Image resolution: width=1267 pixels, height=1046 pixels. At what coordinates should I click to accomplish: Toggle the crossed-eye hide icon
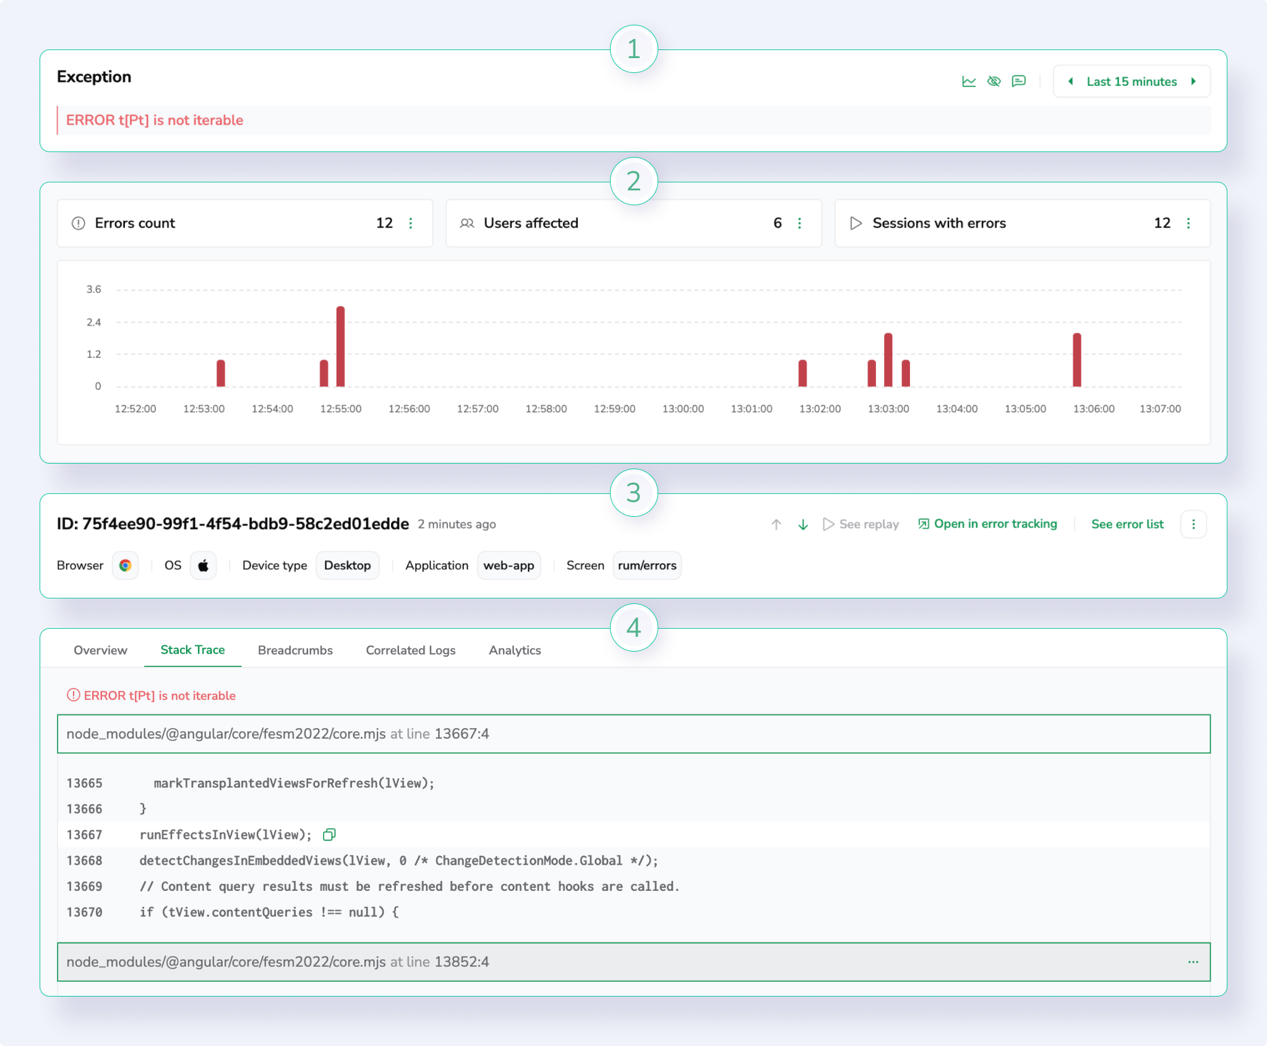tap(994, 82)
